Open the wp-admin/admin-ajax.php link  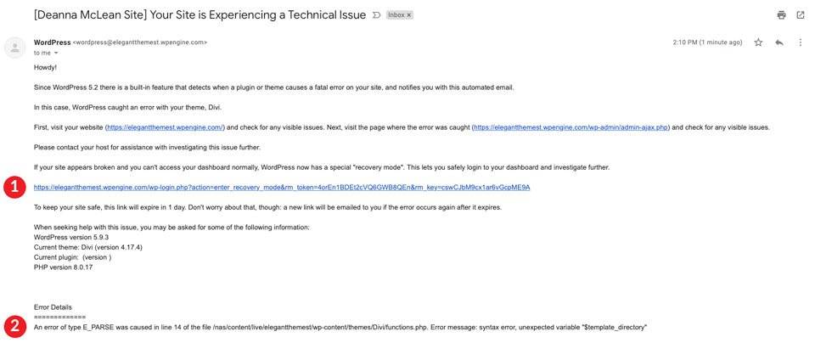[x=571, y=127]
